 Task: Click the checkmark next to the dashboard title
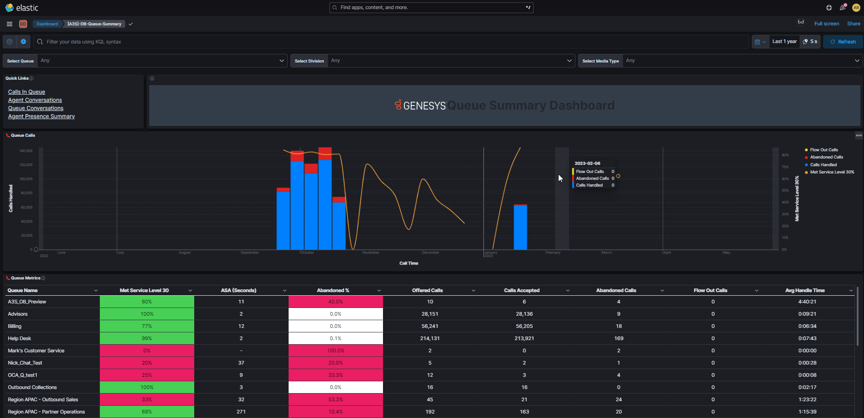click(131, 24)
